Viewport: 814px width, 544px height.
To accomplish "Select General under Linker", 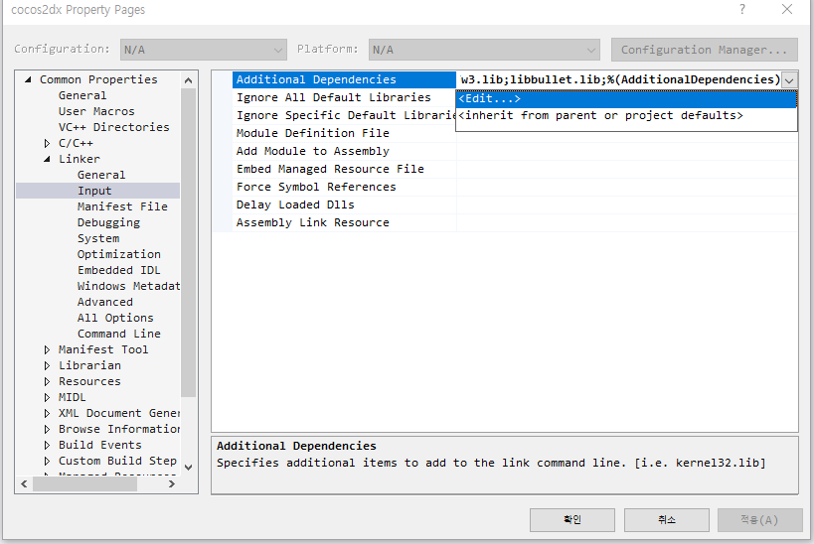I will [x=101, y=175].
